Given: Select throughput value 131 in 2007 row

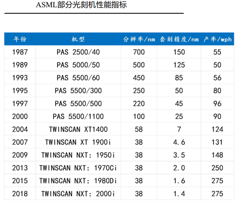Looking at the screenshot, I should [217, 142].
